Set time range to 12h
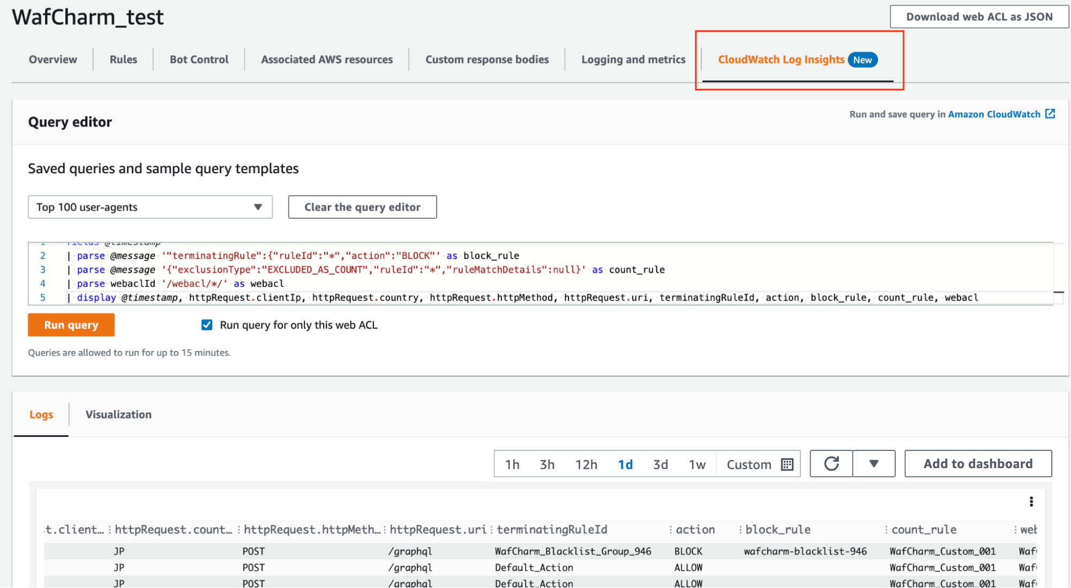The width and height of the screenshot is (1071, 588). (x=586, y=464)
